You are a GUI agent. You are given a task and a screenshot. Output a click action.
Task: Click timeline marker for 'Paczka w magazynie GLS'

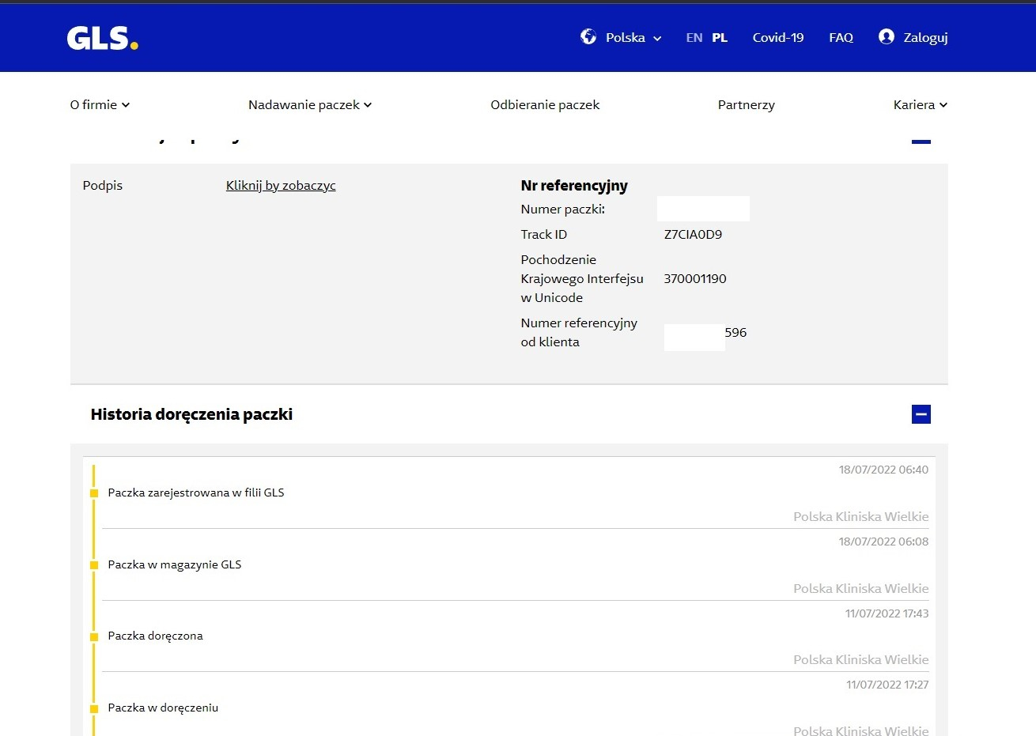[x=94, y=565]
